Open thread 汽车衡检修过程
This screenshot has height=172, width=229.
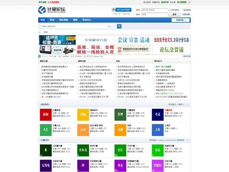163,74
